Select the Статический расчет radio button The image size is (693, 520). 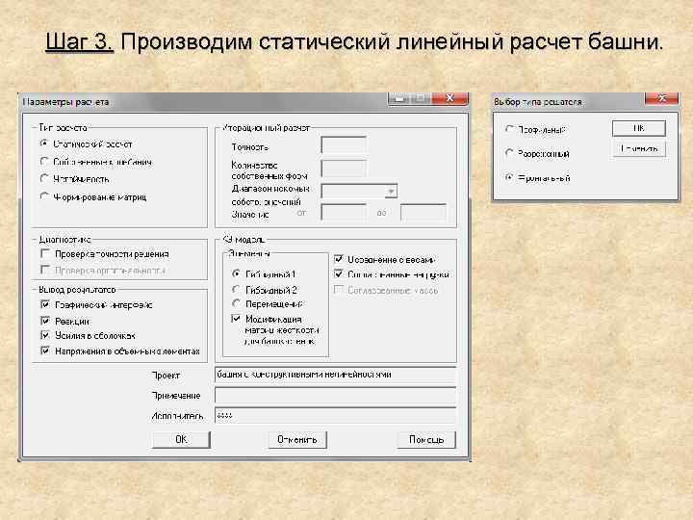(x=43, y=143)
